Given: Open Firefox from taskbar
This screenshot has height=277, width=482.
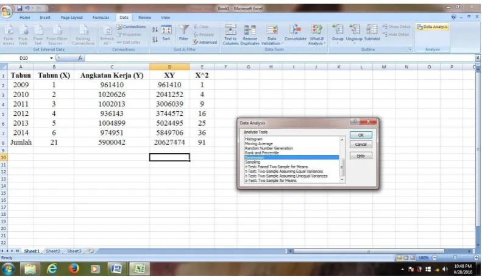Looking at the screenshot, I should pos(74,269).
